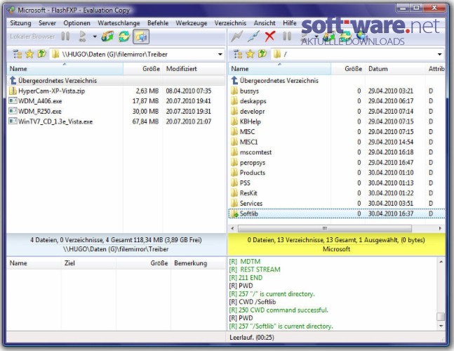Open the Sitzung menu
Viewport: 454px width, 351px height.
(x=20, y=23)
